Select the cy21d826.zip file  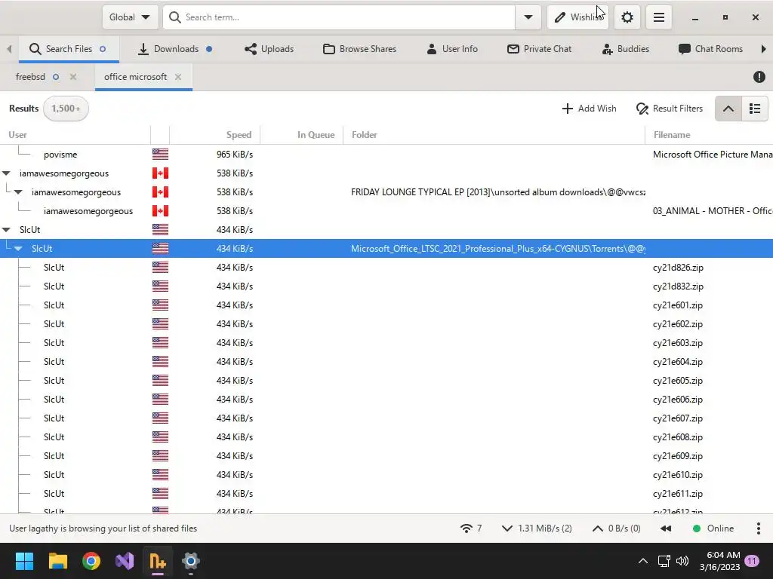(x=386, y=268)
